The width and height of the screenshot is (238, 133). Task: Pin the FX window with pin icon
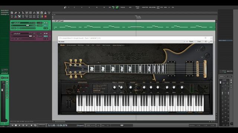click(205, 38)
